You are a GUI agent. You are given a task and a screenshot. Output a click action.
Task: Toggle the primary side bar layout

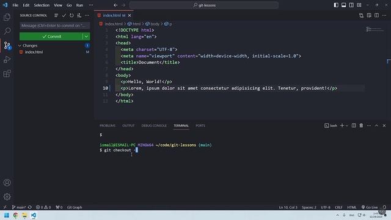click(336, 5)
